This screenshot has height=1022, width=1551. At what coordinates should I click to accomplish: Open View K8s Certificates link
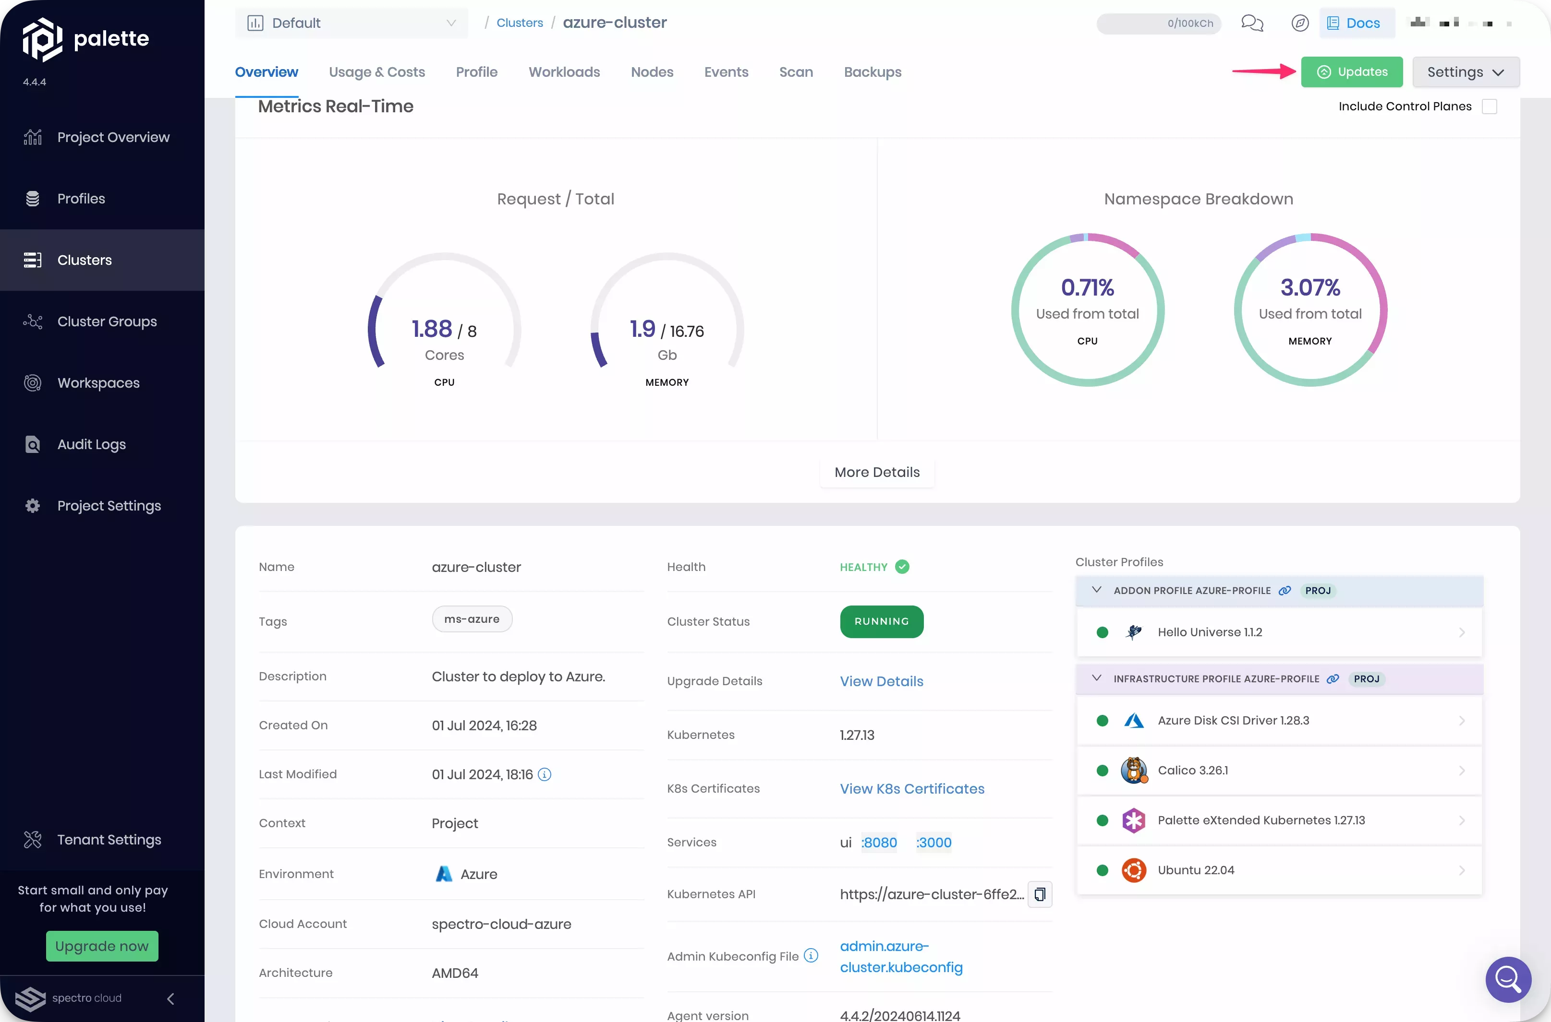point(912,789)
